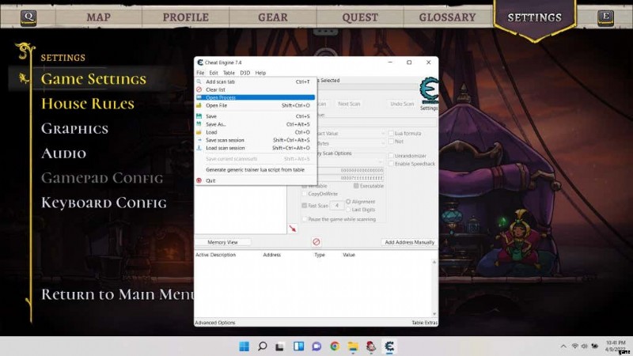This screenshot has height=356, width=633.
Task: Open Keyboard Config in game settings
Action: point(104,203)
